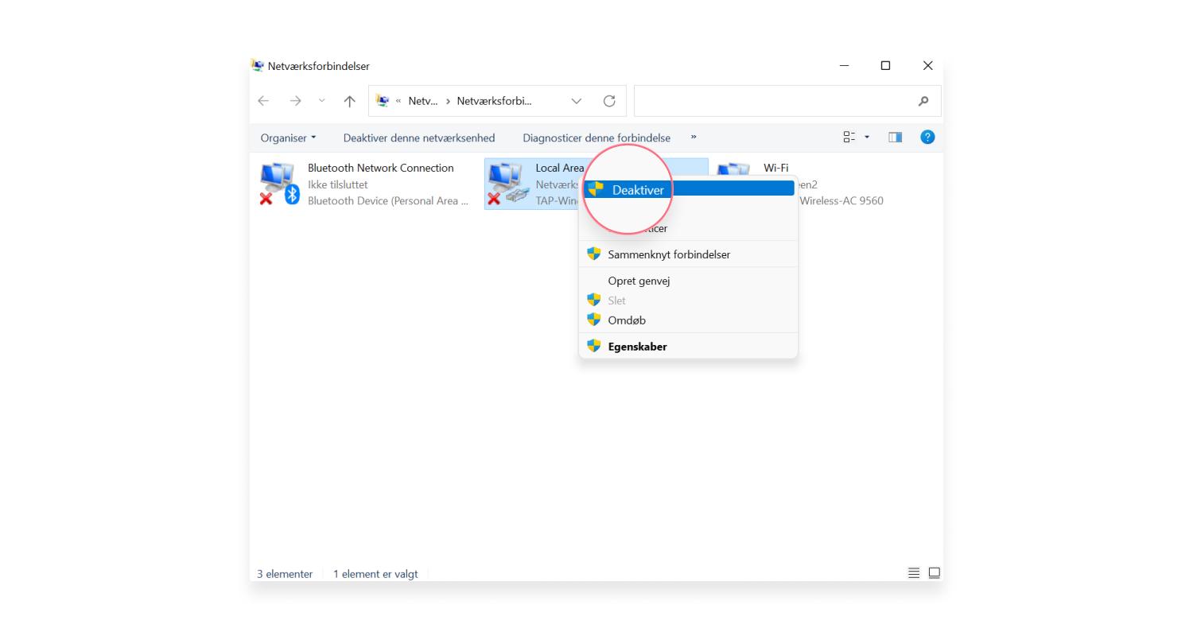Click Deaktiver denne netværksenhed
1193x636 pixels.
point(419,138)
